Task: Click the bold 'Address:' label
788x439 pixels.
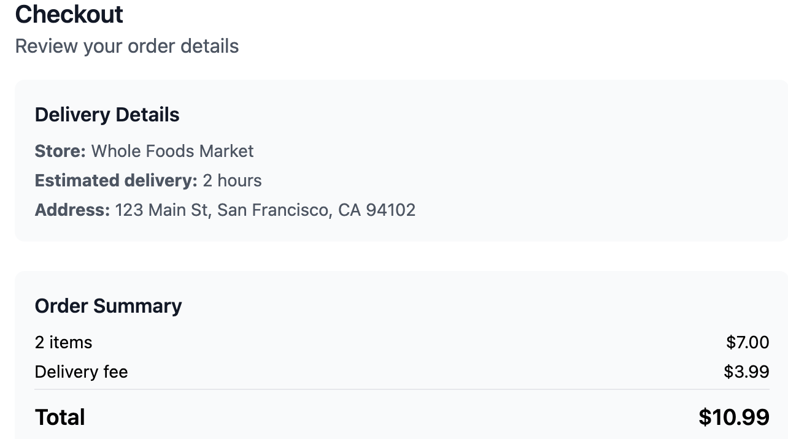Action: (x=72, y=210)
